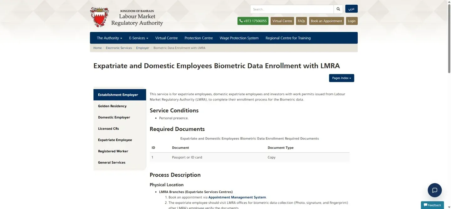
Task: Go to Electronic Services breadcrumb link
Action: click(119, 48)
